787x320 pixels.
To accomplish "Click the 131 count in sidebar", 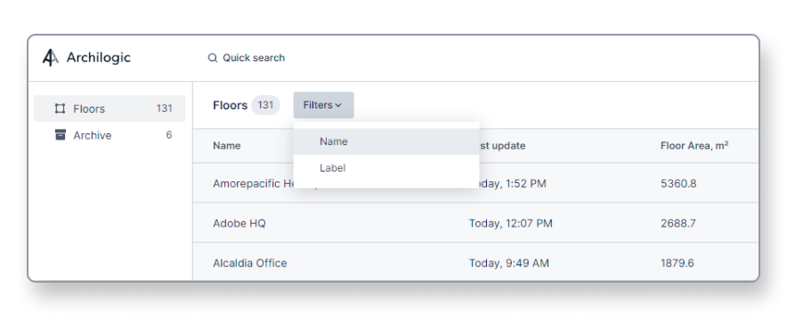I will [164, 108].
